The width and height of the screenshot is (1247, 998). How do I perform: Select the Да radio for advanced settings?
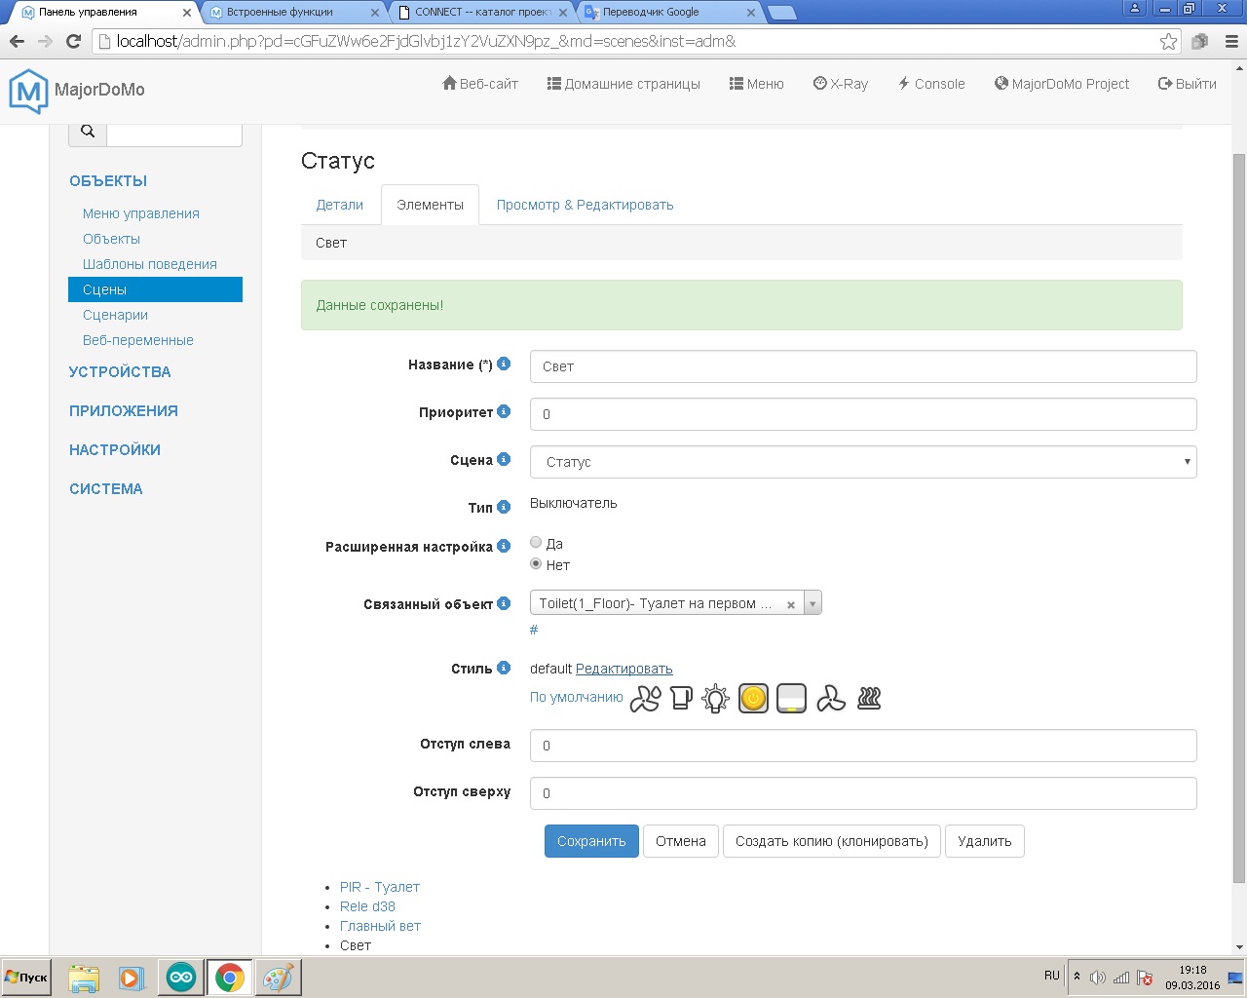536,543
